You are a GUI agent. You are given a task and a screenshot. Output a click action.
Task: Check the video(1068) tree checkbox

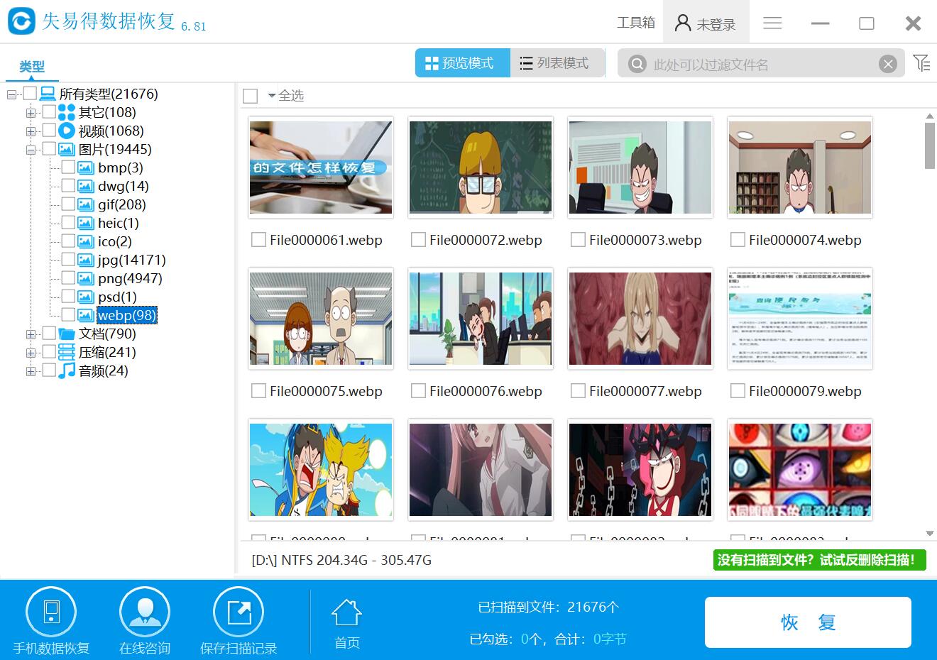49,130
